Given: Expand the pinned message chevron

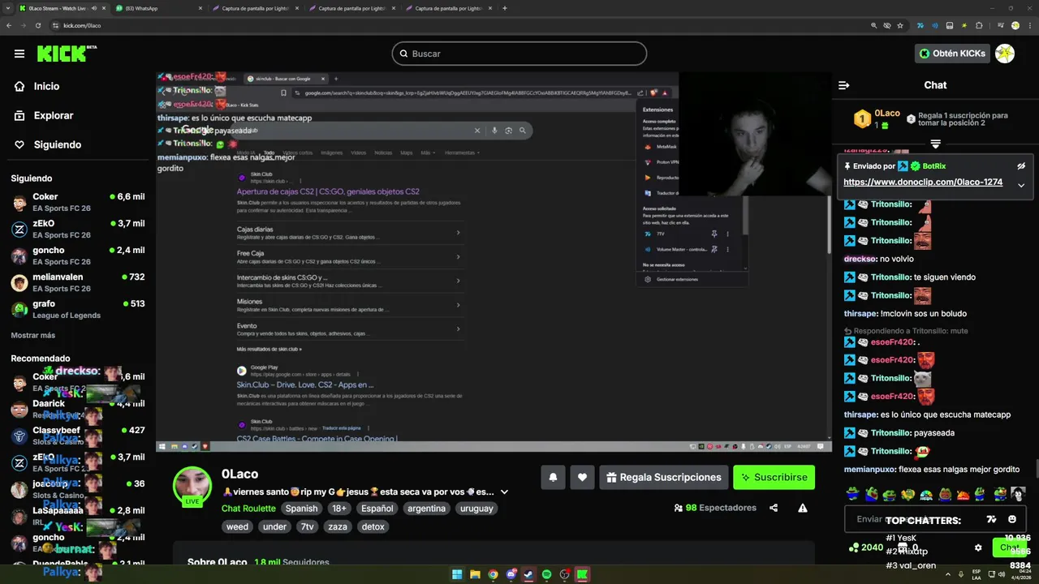Looking at the screenshot, I should point(1021,185).
